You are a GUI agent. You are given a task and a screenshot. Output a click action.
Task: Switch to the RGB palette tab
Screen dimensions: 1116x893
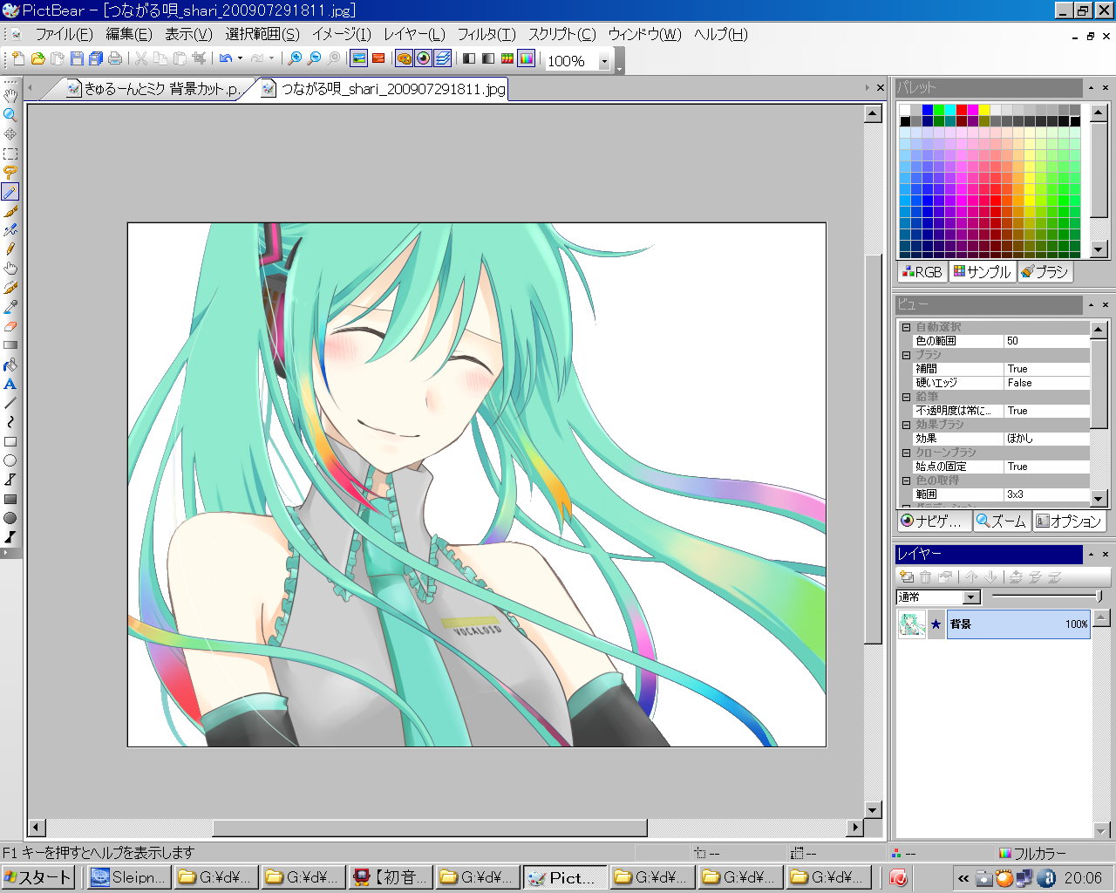click(x=922, y=272)
